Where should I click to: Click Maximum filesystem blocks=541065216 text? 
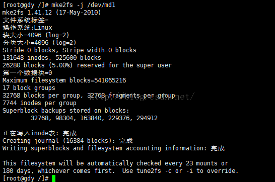64,80
